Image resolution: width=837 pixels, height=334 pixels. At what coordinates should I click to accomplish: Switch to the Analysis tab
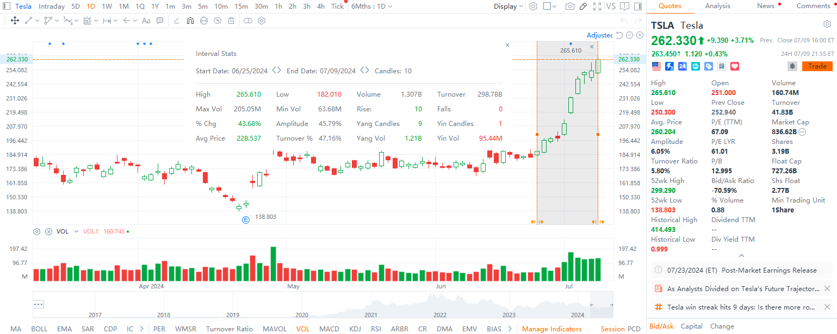point(717,6)
